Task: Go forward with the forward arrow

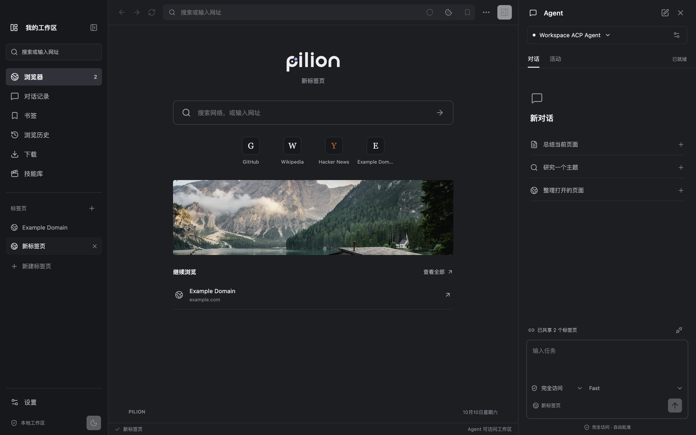Action: tap(137, 12)
